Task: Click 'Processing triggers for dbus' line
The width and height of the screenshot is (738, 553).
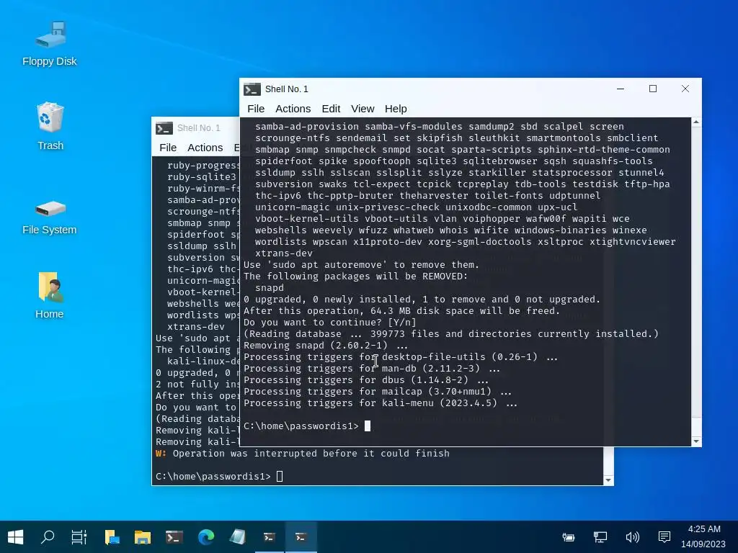Action: (365, 380)
